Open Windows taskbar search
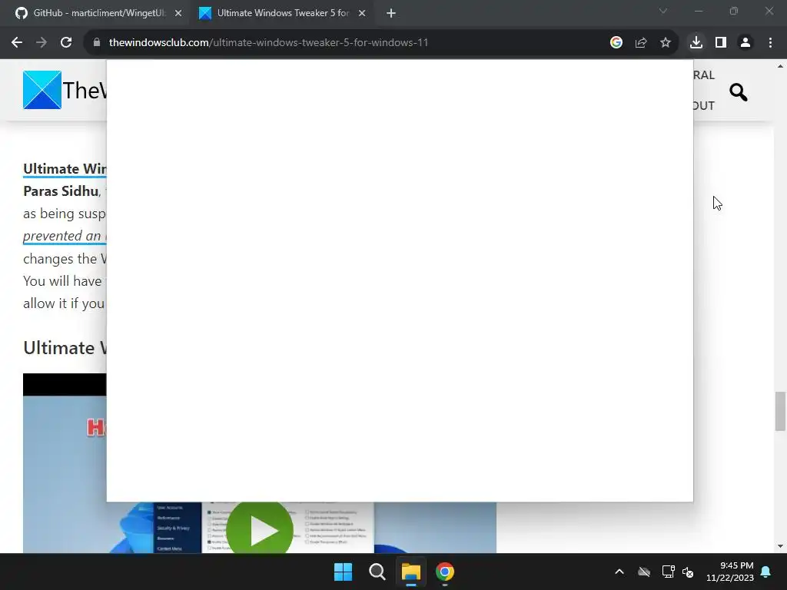Viewport: 787px width, 590px height. pos(377,572)
